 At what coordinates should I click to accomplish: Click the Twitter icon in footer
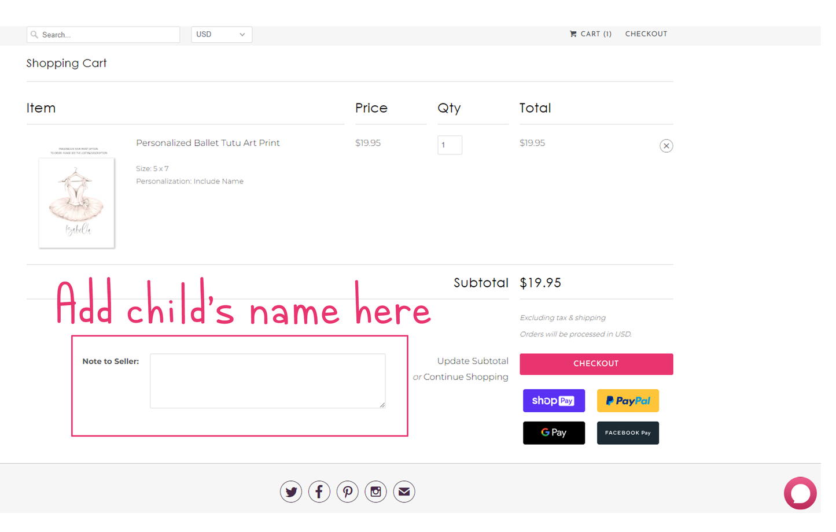tap(290, 492)
